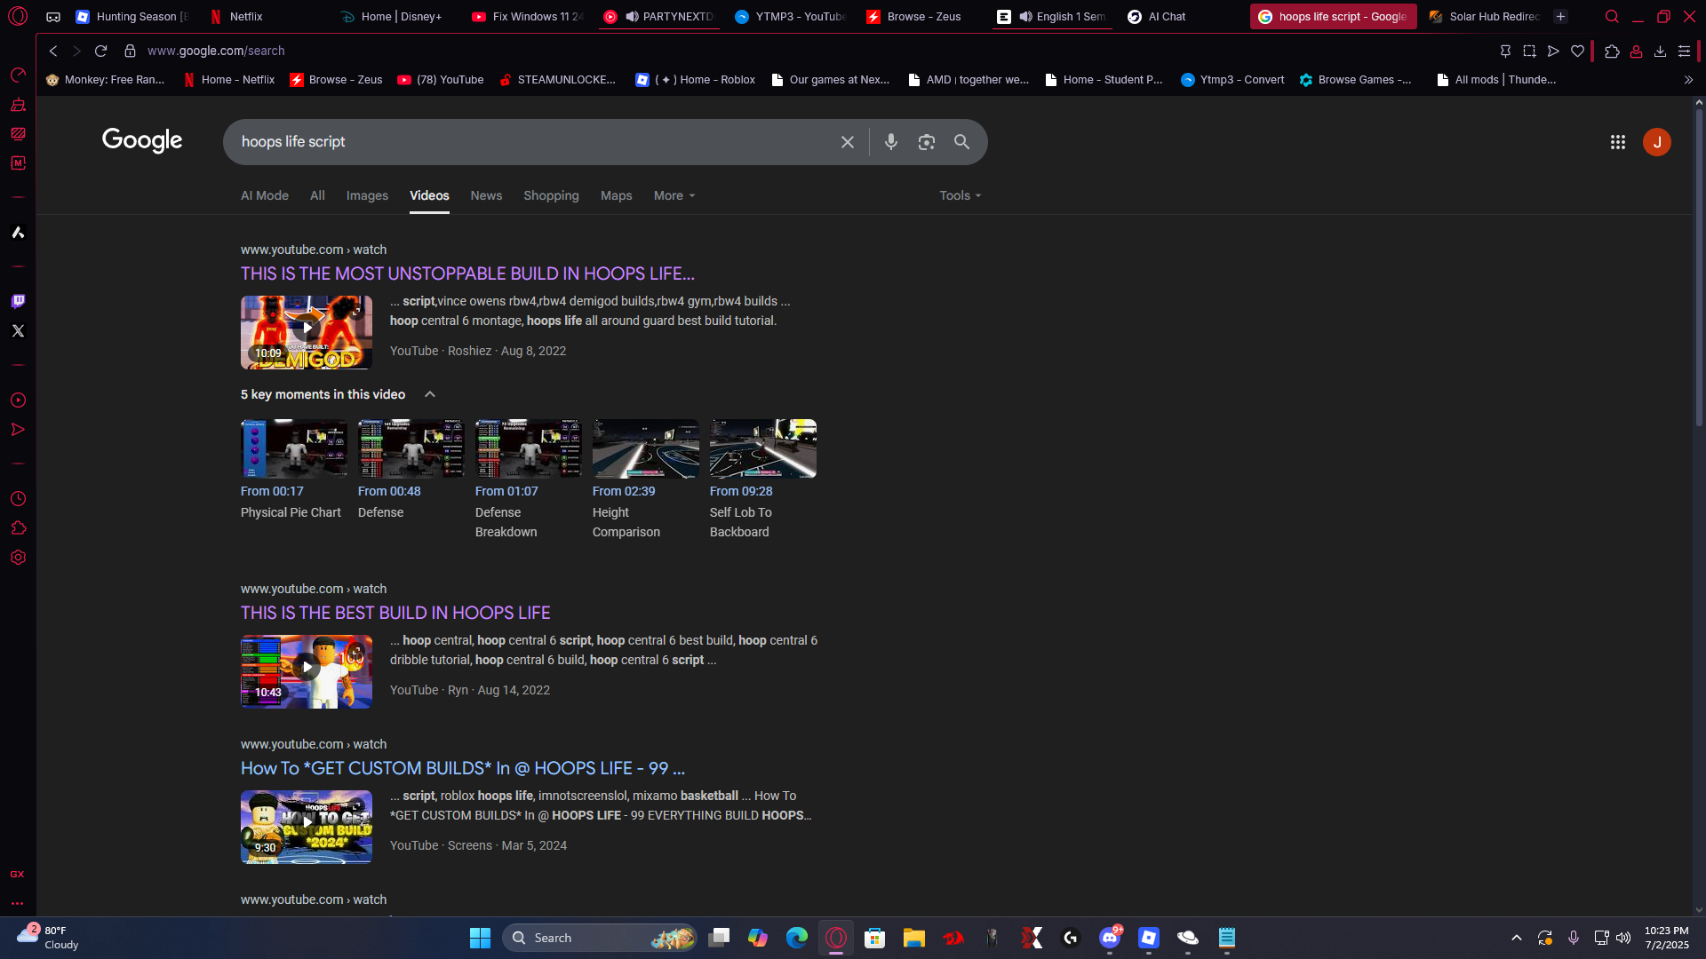Play the 10:09 DEMIGOD video thumbnail
Image resolution: width=1706 pixels, height=959 pixels.
click(307, 332)
